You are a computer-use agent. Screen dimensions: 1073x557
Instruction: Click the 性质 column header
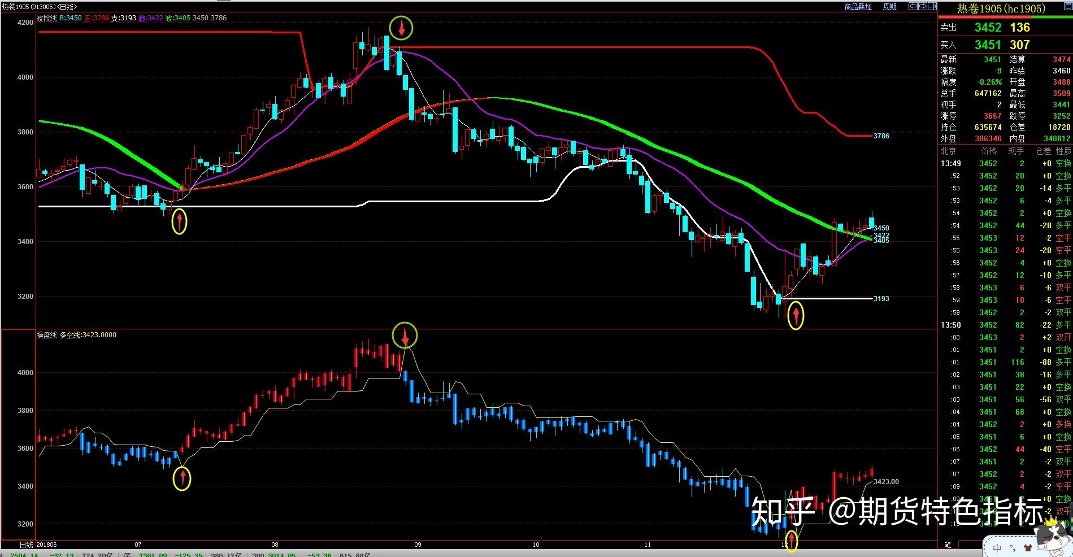click(x=1063, y=151)
